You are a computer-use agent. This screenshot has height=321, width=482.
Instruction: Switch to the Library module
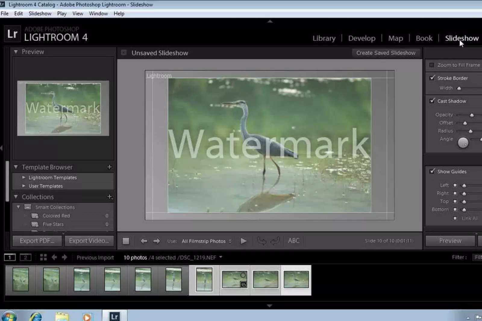pyautogui.click(x=324, y=38)
